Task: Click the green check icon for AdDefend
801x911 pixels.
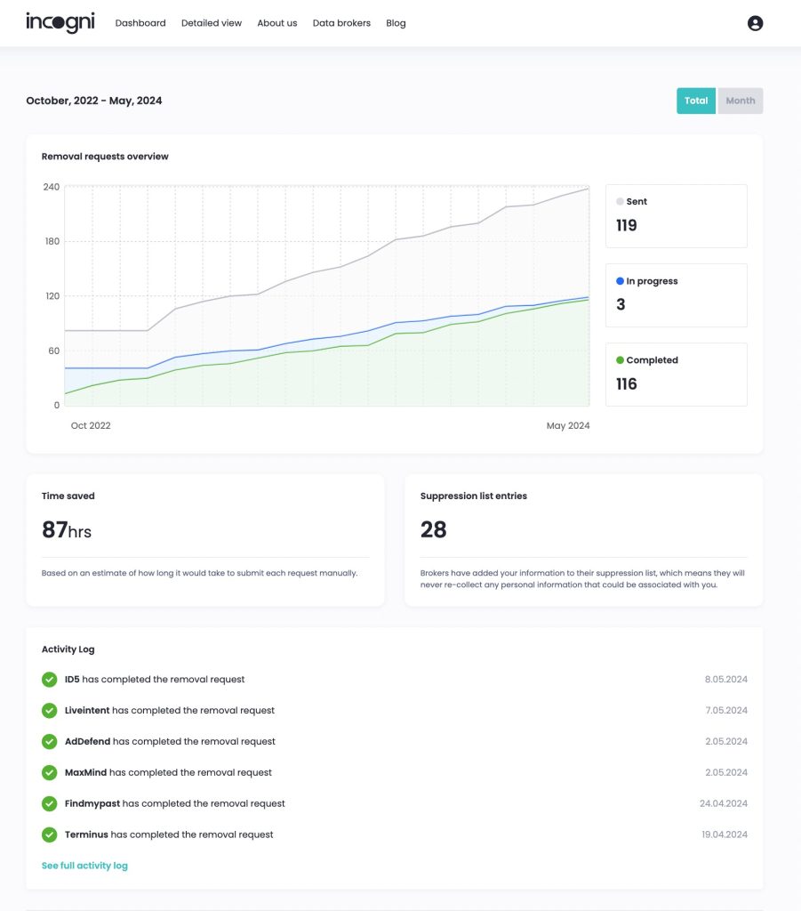Action: click(50, 742)
